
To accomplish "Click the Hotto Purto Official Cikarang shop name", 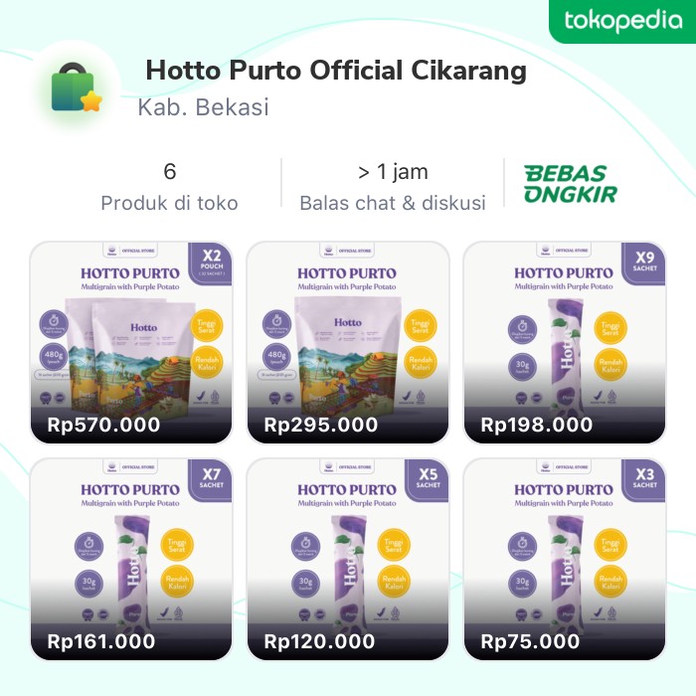I will pyautogui.click(x=336, y=71).
